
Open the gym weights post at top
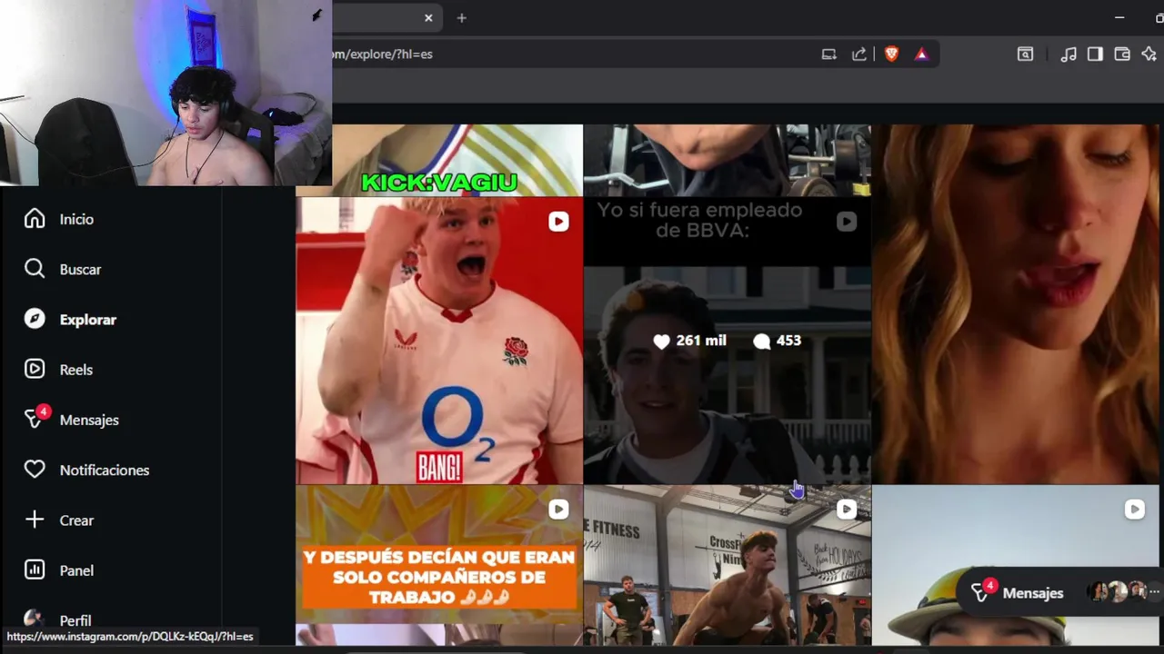(x=727, y=160)
